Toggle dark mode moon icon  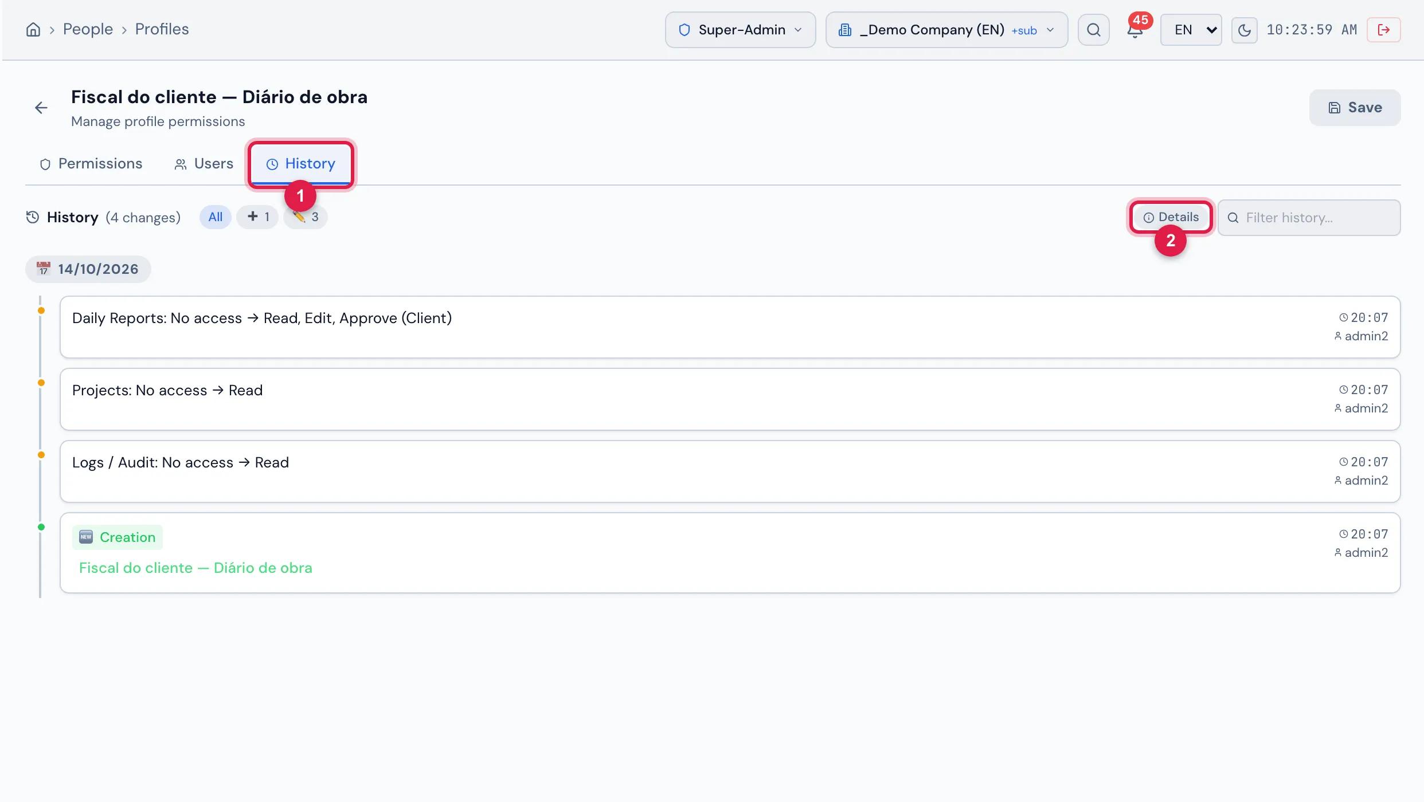[x=1244, y=30]
